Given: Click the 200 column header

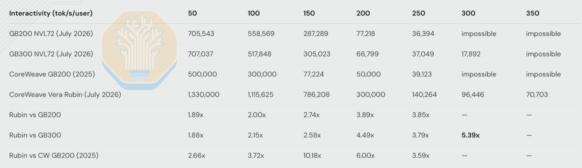Looking at the screenshot, I should click(363, 13).
